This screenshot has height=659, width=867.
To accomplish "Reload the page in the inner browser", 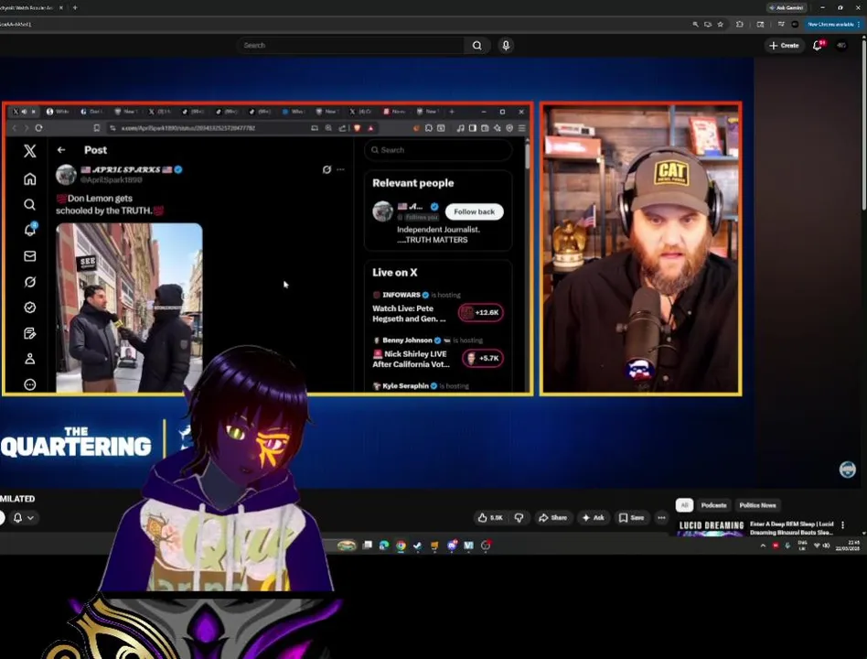I will click(x=38, y=128).
